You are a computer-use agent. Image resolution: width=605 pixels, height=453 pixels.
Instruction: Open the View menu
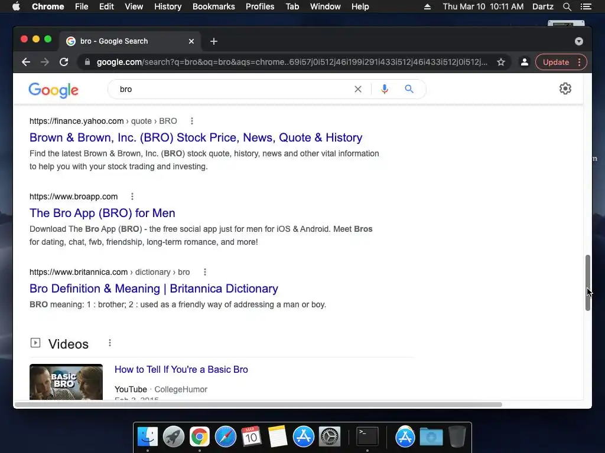pos(134,6)
